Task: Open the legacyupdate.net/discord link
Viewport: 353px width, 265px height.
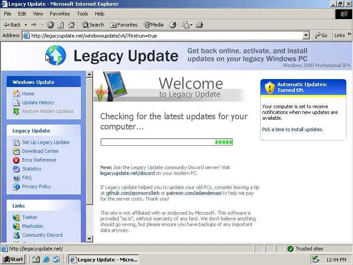Action: (x=128, y=173)
